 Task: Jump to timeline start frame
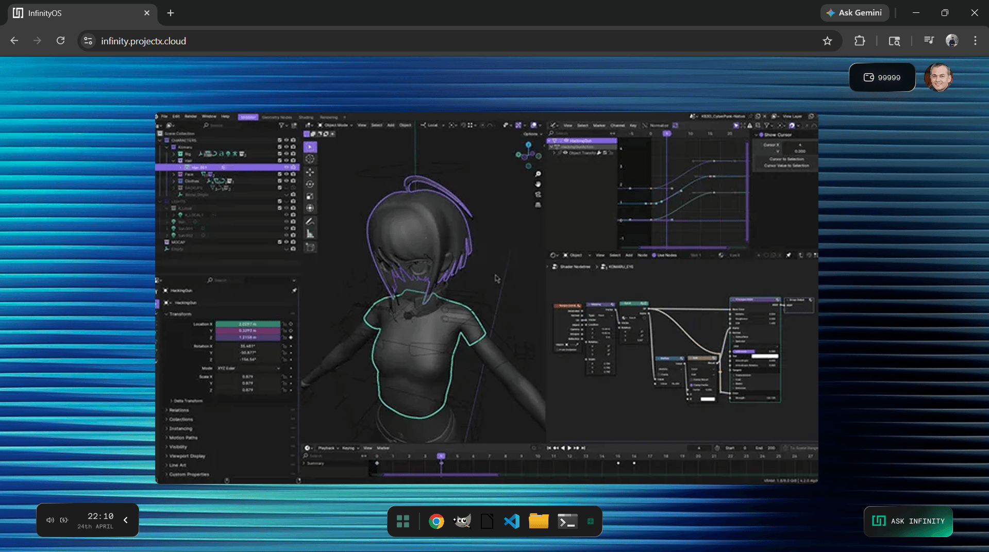549,448
